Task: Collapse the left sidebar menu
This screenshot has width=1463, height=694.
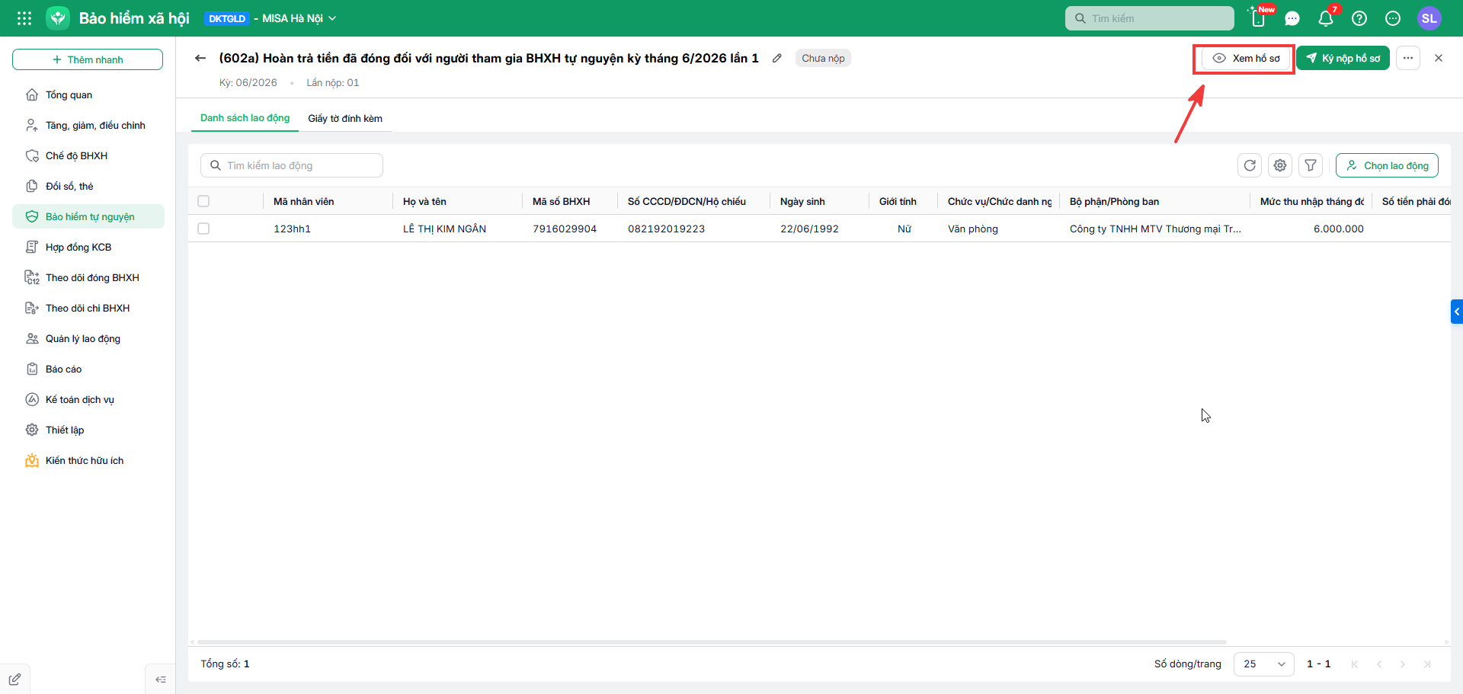Action: point(161,680)
